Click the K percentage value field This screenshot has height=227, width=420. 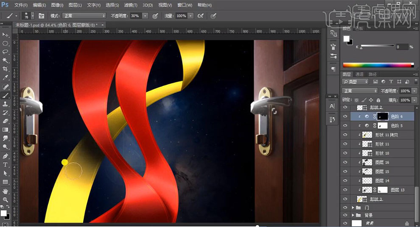coord(401,47)
